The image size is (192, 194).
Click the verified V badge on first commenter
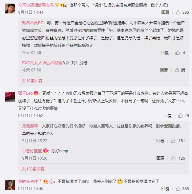point(57,5)
